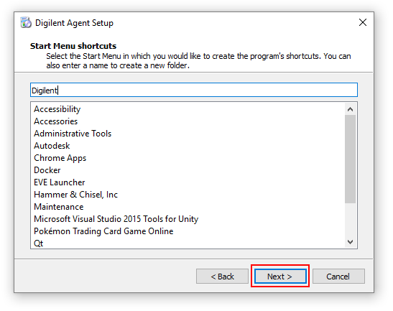Choose EVE Launcher entry
The image size is (393, 311).
[59, 182]
